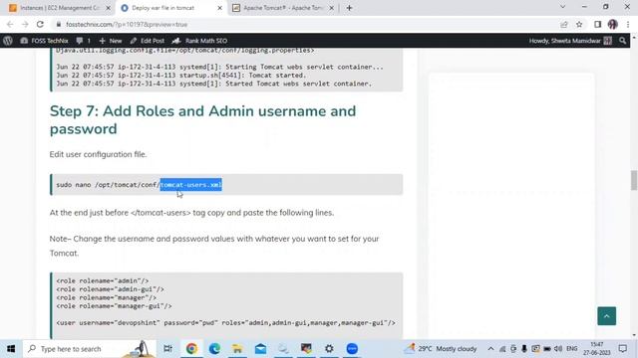Image resolution: width=638 pixels, height=358 pixels.
Task: Go back with the browser back arrow
Action: tap(10, 24)
